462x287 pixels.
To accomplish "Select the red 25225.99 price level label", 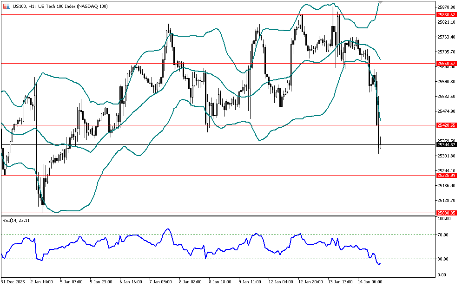I will [x=446, y=175].
